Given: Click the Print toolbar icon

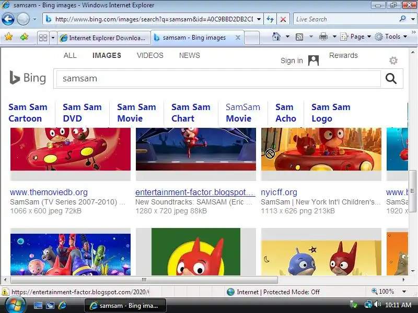Looking at the screenshot, I should (323, 37).
